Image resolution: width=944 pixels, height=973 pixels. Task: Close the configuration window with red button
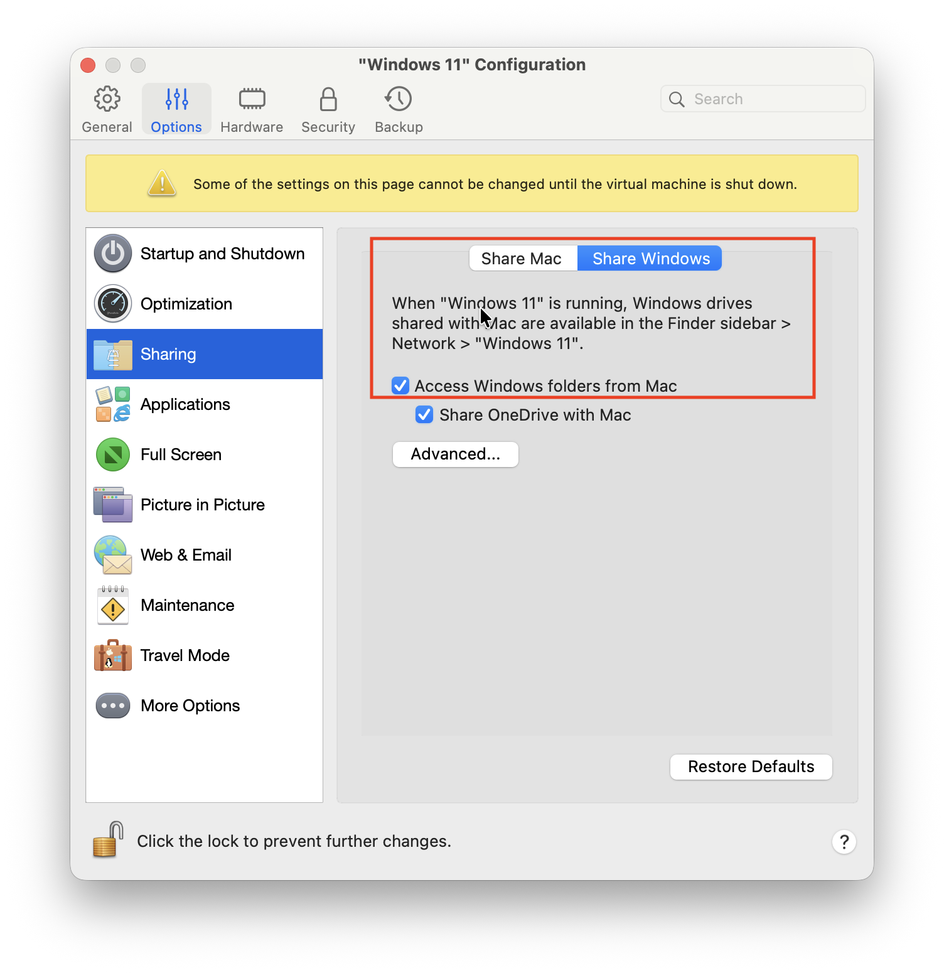click(x=88, y=65)
